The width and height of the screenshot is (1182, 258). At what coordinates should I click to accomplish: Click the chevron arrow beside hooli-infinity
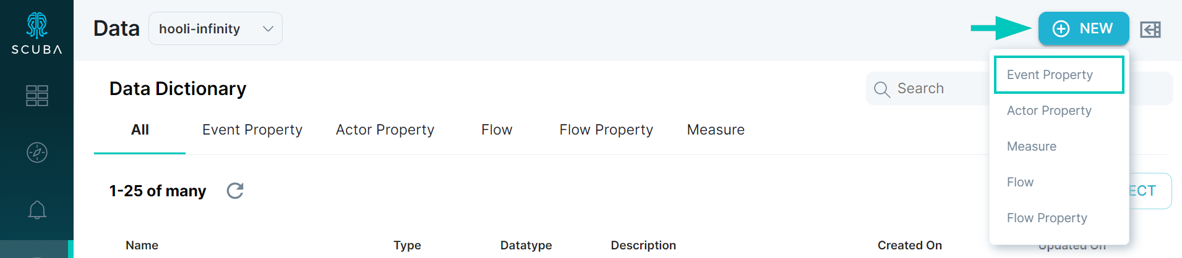(268, 29)
